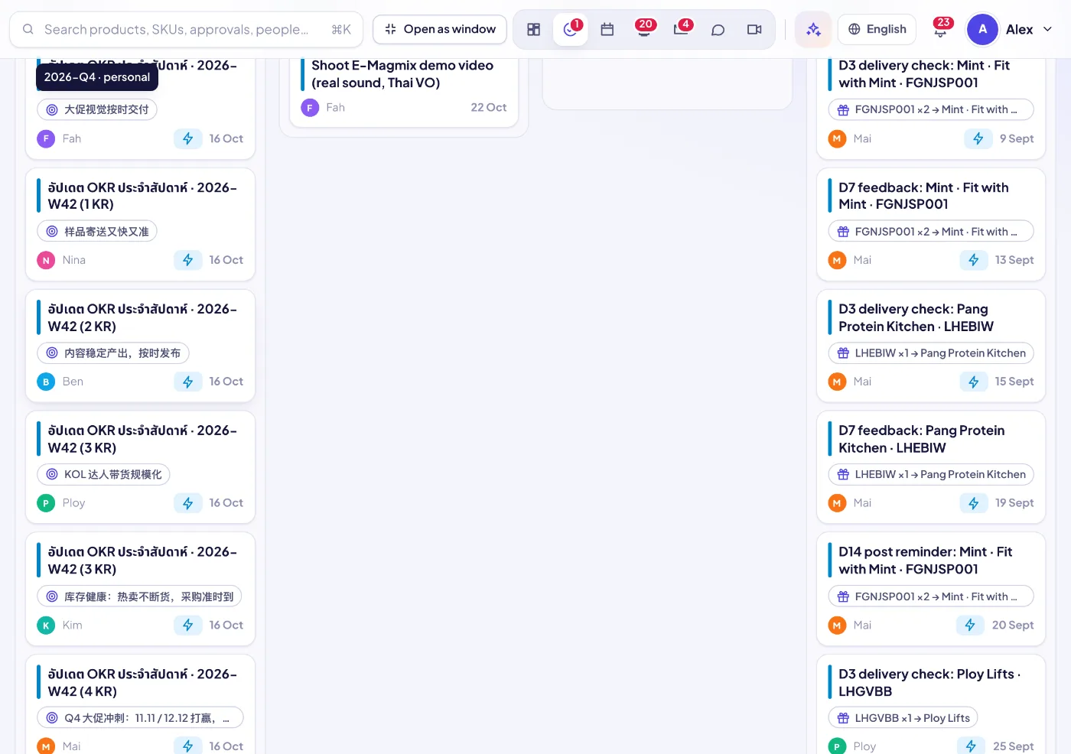The image size is (1071, 754).
Task: Open the 大促视觉按时交付 objective chip
Action: 97,109
